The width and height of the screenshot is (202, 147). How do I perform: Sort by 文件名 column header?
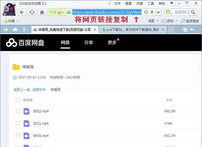(x=28, y=100)
